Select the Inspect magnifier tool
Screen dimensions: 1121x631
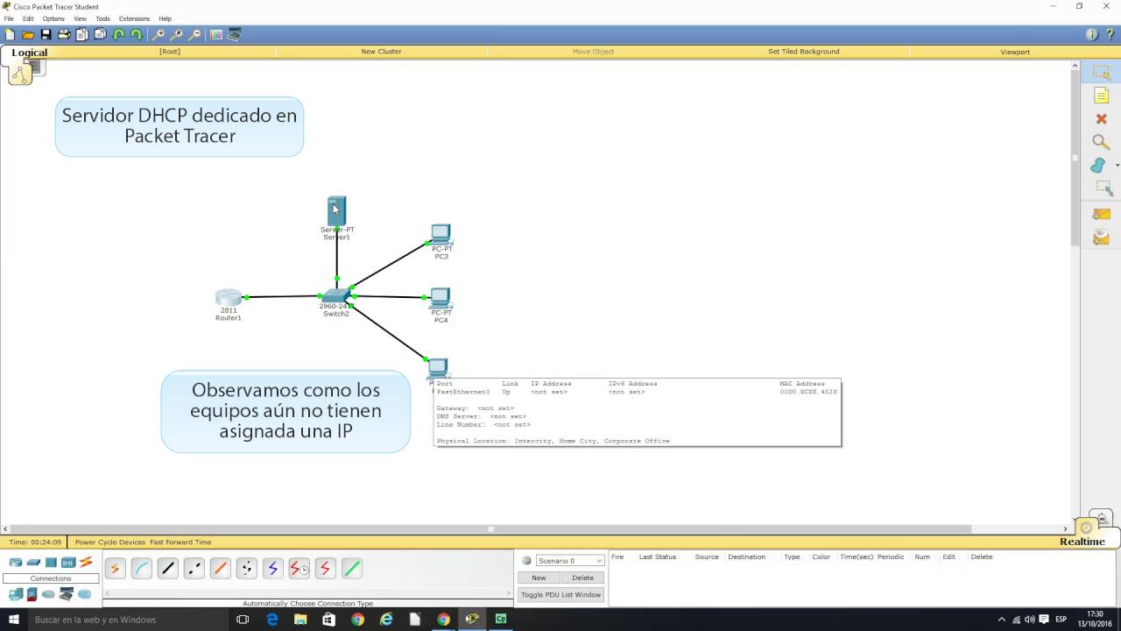(x=1101, y=142)
